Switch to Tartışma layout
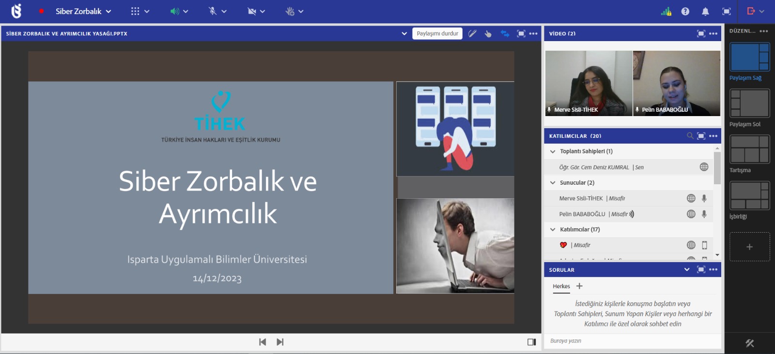The height and width of the screenshot is (354, 775). [x=749, y=149]
